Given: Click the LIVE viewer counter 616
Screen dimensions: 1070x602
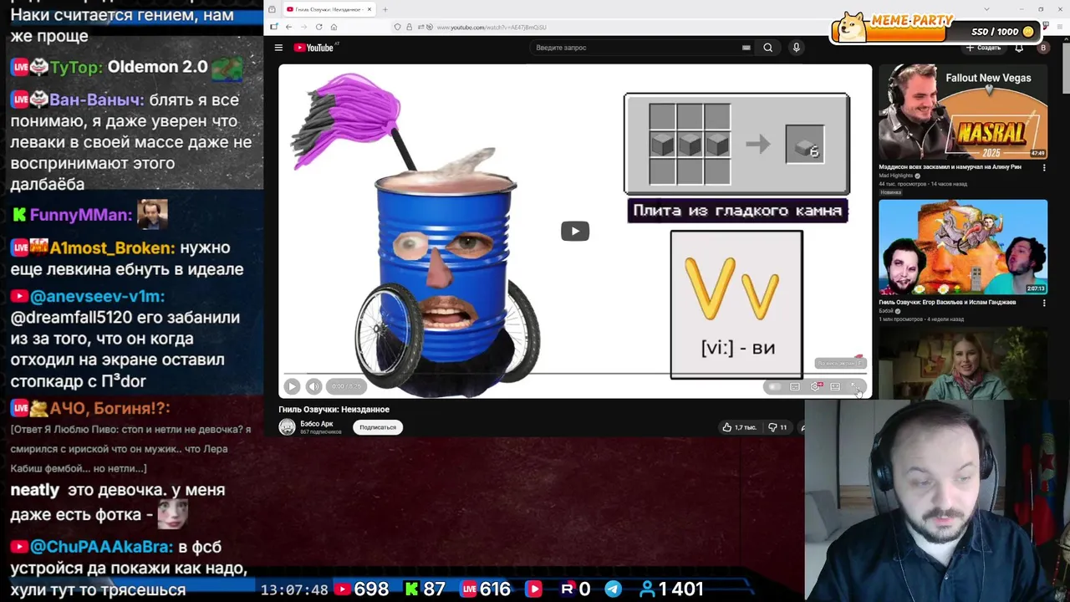Looking at the screenshot, I should (x=485, y=589).
